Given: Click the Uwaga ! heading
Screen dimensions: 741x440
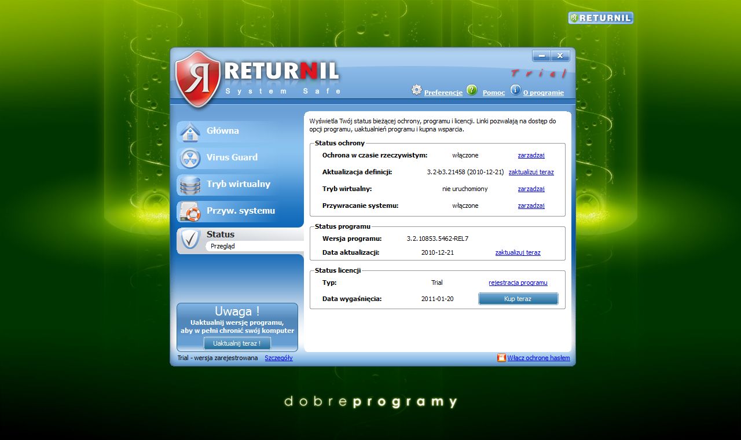Looking at the screenshot, I should [x=237, y=311].
